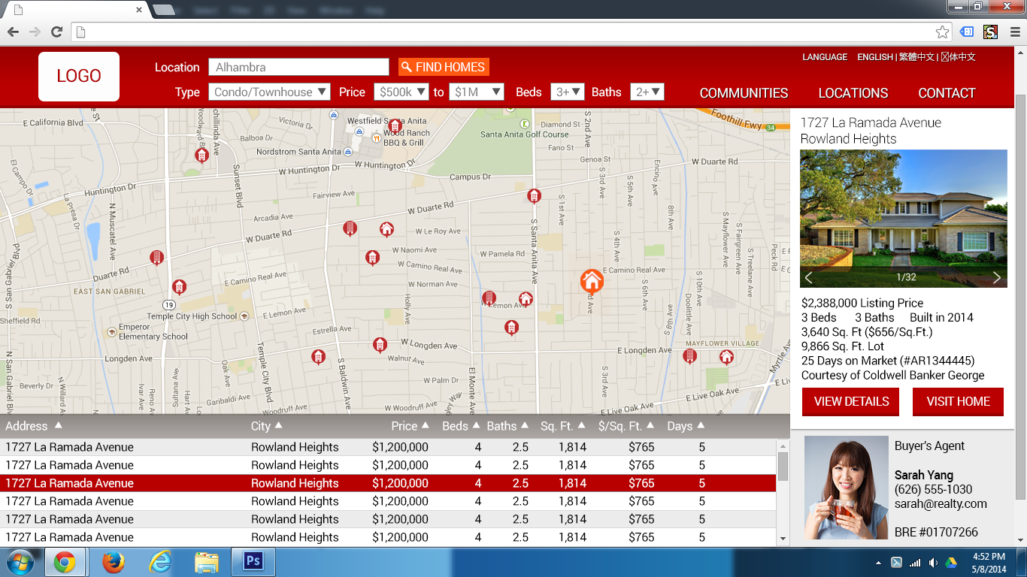Bookmark page with star icon

[942, 32]
